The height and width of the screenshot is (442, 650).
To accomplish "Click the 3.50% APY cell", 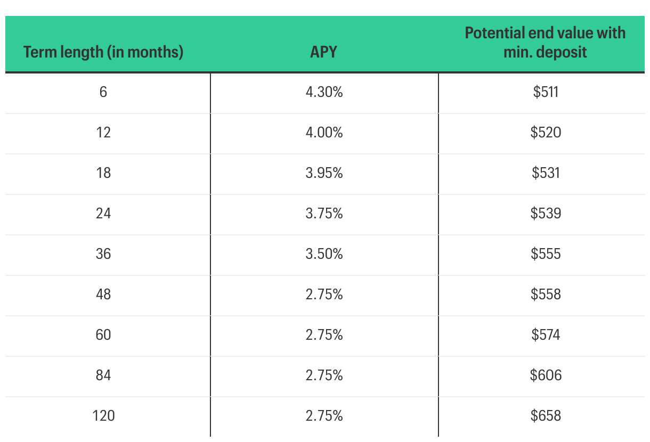I will point(324,253).
